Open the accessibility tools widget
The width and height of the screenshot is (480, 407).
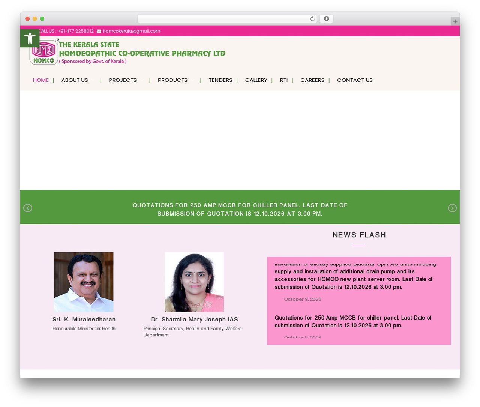pyautogui.click(x=30, y=38)
